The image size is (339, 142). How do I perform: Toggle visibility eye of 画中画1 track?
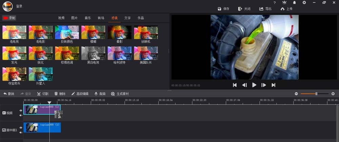21,128
